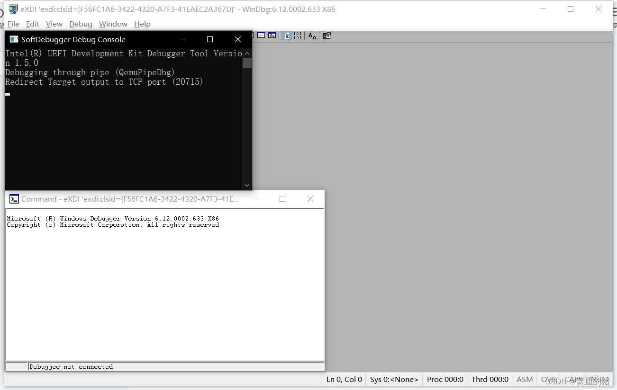Open the View menu
The image size is (617, 390).
(54, 24)
